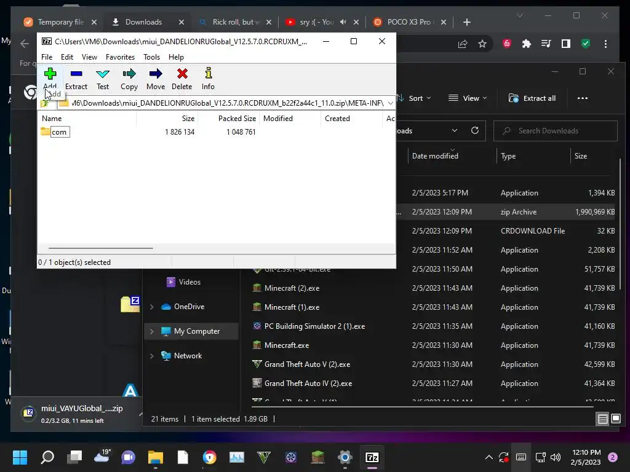Select the com folder in 7-Zip list
Screen dimensions: 630x472
click(x=55, y=132)
